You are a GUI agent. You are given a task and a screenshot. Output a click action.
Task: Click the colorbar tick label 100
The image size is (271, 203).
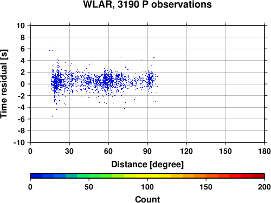point(147,187)
